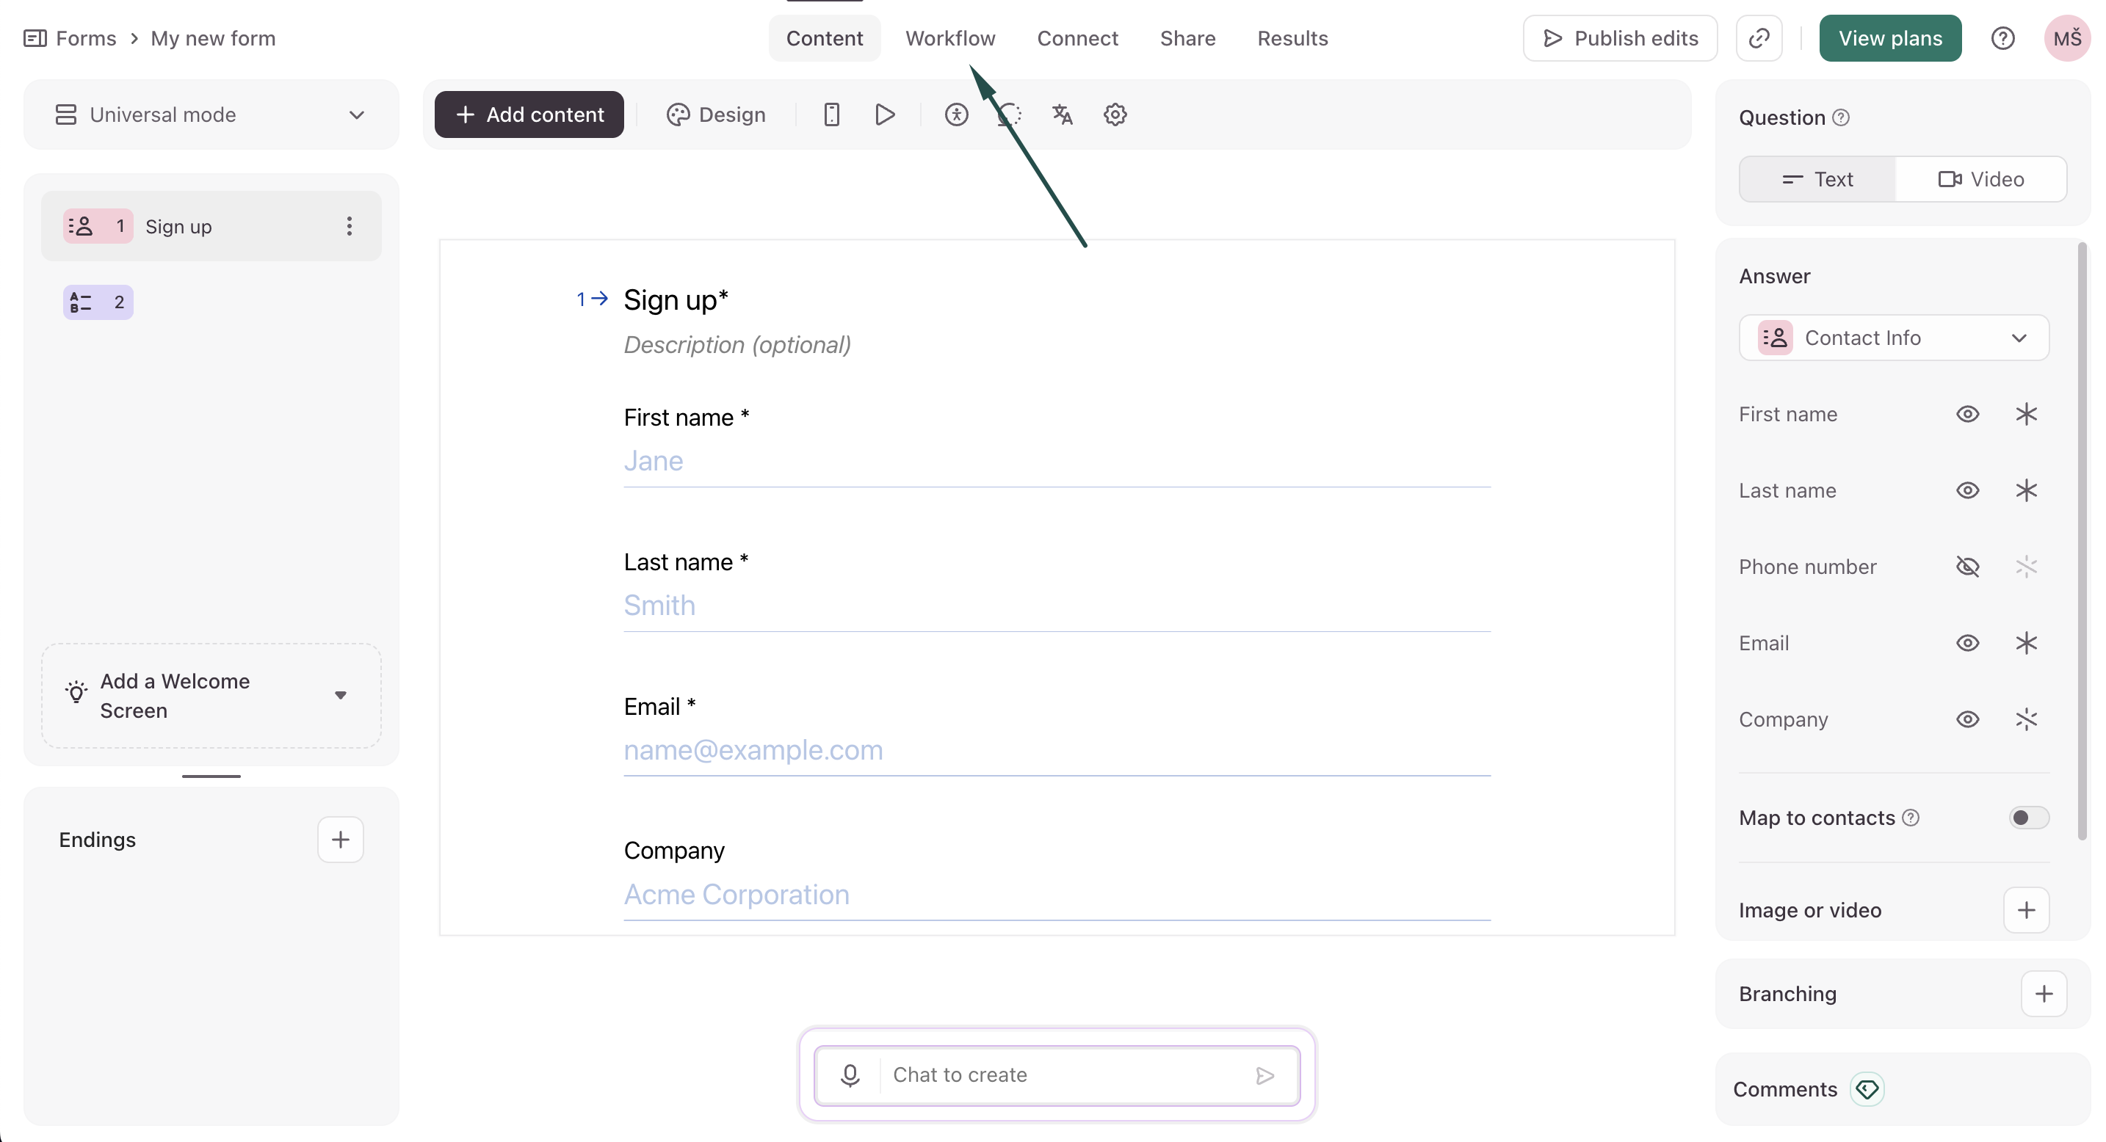This screenshot has width=2106, height=1142.
Task: Toggle required asterisk for Company field
Action: point(2026,720)
